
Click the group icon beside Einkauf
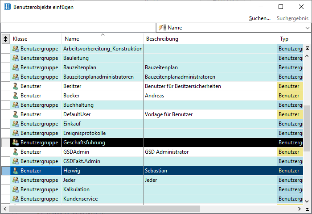[x=16, y=124]
